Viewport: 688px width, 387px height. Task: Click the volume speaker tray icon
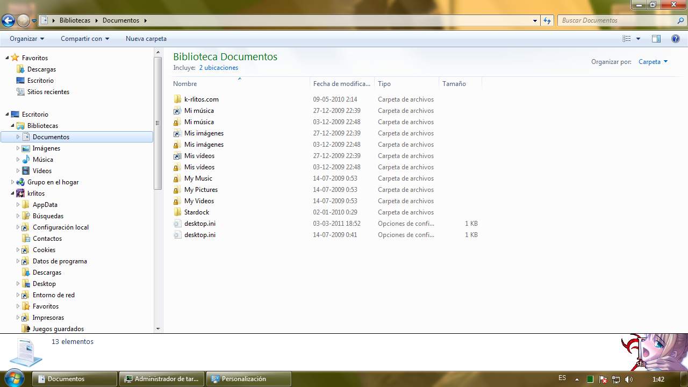pyautogui.click(x=629, y=379)
